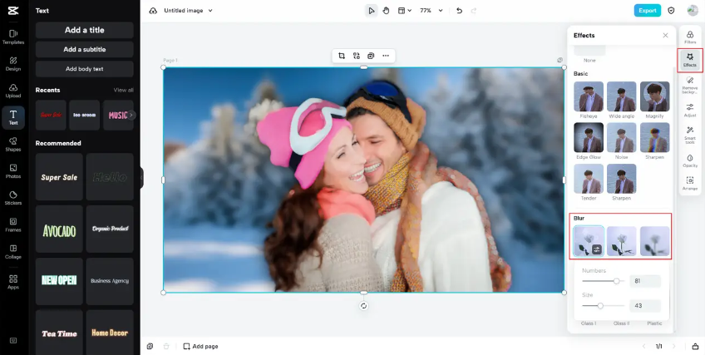Open the Templates sidebar panel
Image resolution: width=705 pixels, height=355 pixels.
point(13,37)
